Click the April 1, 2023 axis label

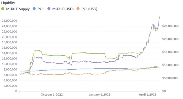[147, 95]
